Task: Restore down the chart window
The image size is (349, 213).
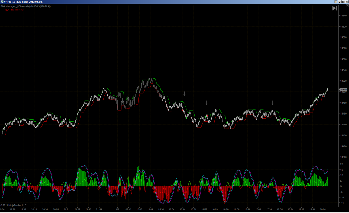Action: [x=343, y=2]
